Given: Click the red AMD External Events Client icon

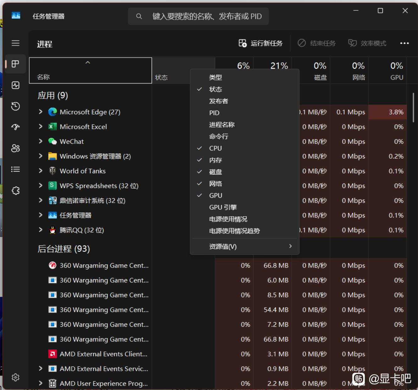Looking at the screenshot, I should click(x=53, y=354).
